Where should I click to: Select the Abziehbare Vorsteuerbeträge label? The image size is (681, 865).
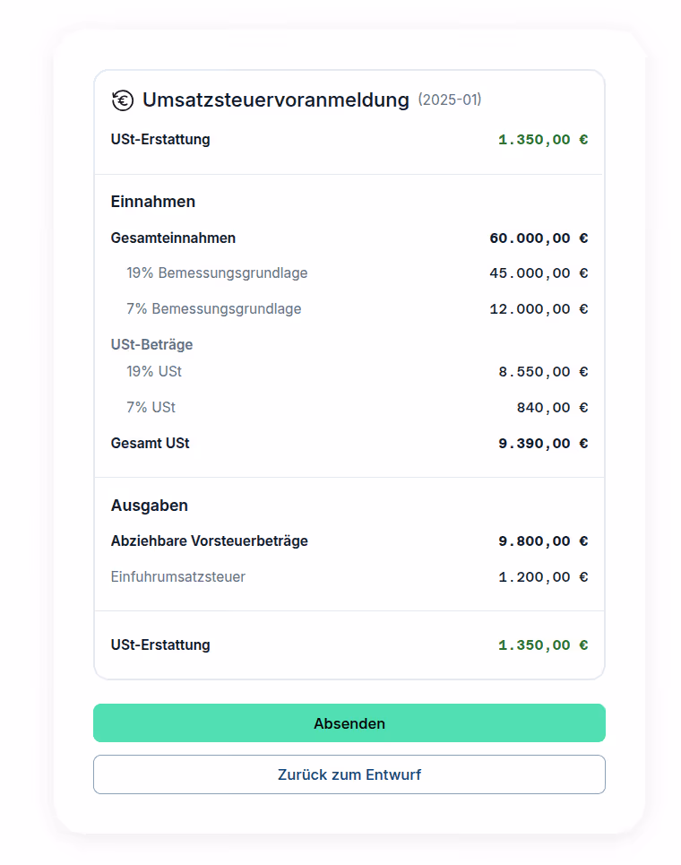point(210,541)
